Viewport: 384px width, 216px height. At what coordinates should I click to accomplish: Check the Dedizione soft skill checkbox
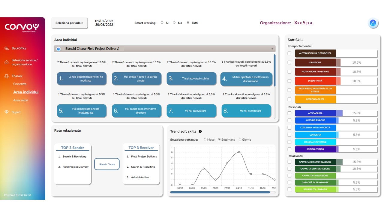pyautogui.click(x=289, y=62)
